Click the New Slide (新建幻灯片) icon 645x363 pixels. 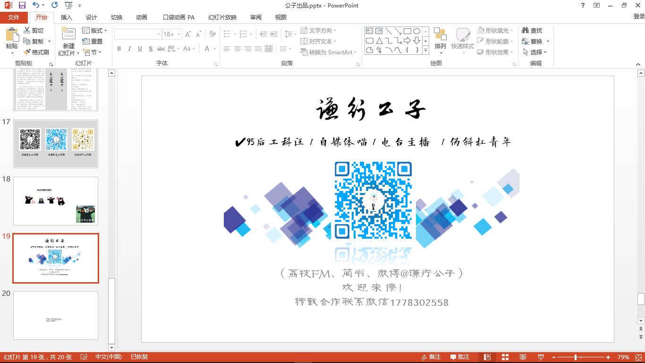[x=69, y=35]
